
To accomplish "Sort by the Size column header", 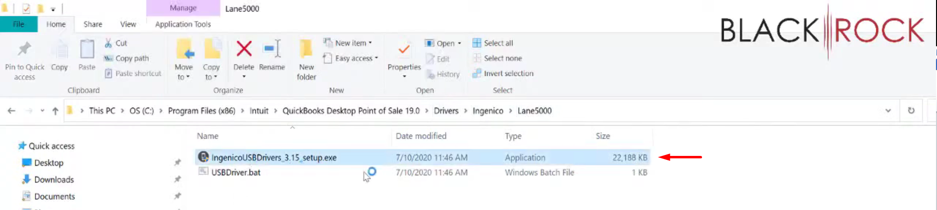I will [603, 136].
